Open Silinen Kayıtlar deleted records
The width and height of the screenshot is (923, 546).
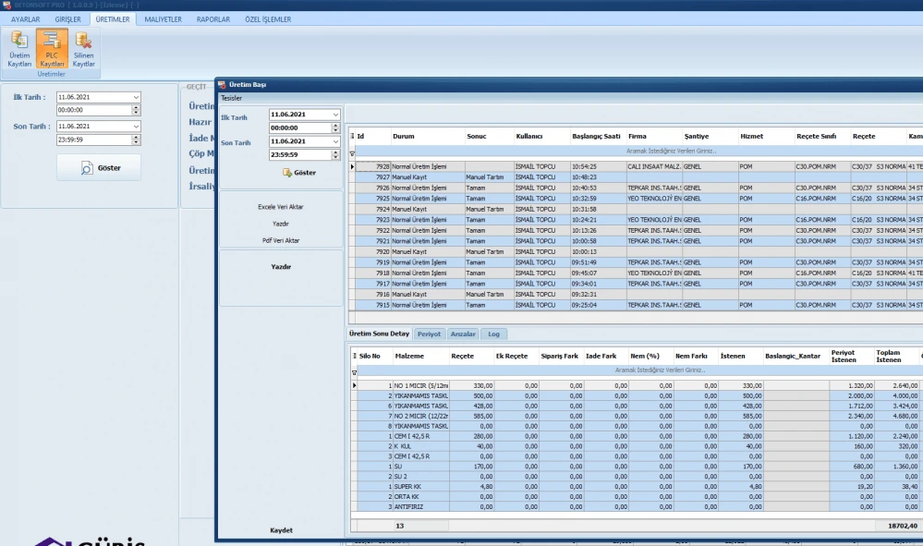tap(84, 50)
